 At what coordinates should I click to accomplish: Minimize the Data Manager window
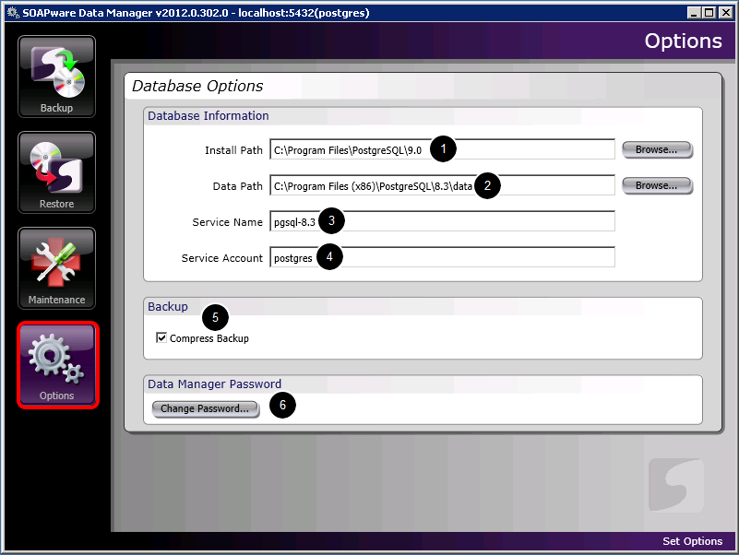click(x=693, y=13)
